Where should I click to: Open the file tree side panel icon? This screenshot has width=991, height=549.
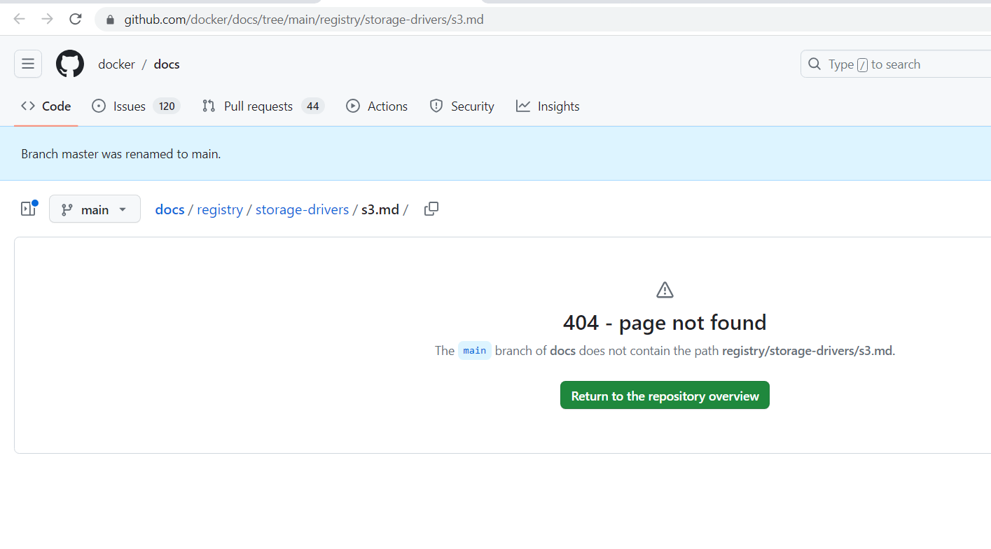tap(27, 208)
